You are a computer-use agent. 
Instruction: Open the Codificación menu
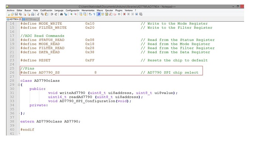pos(46,10)
